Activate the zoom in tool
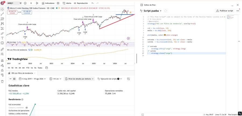Image resolution: width=242 pixels, height=116 pixels. 2,54
